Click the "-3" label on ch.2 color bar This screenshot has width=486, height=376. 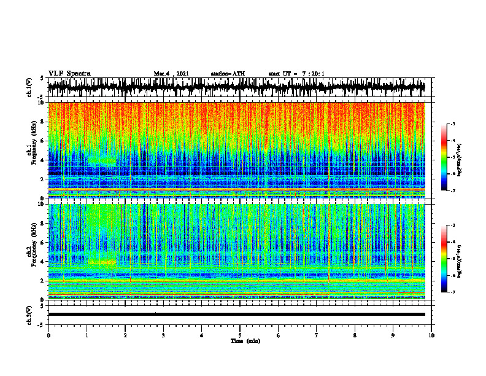click(x=452, y=225)
